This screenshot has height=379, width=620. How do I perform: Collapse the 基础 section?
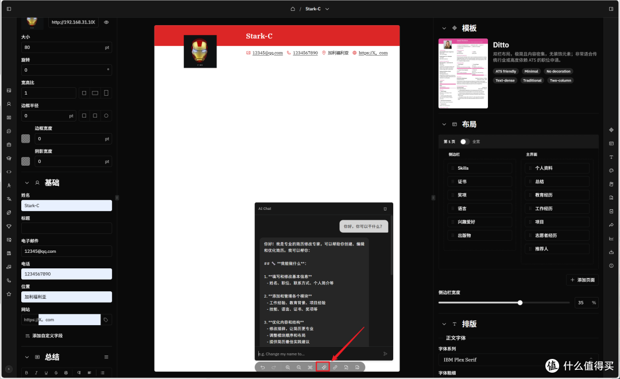[x=27, y=183]
